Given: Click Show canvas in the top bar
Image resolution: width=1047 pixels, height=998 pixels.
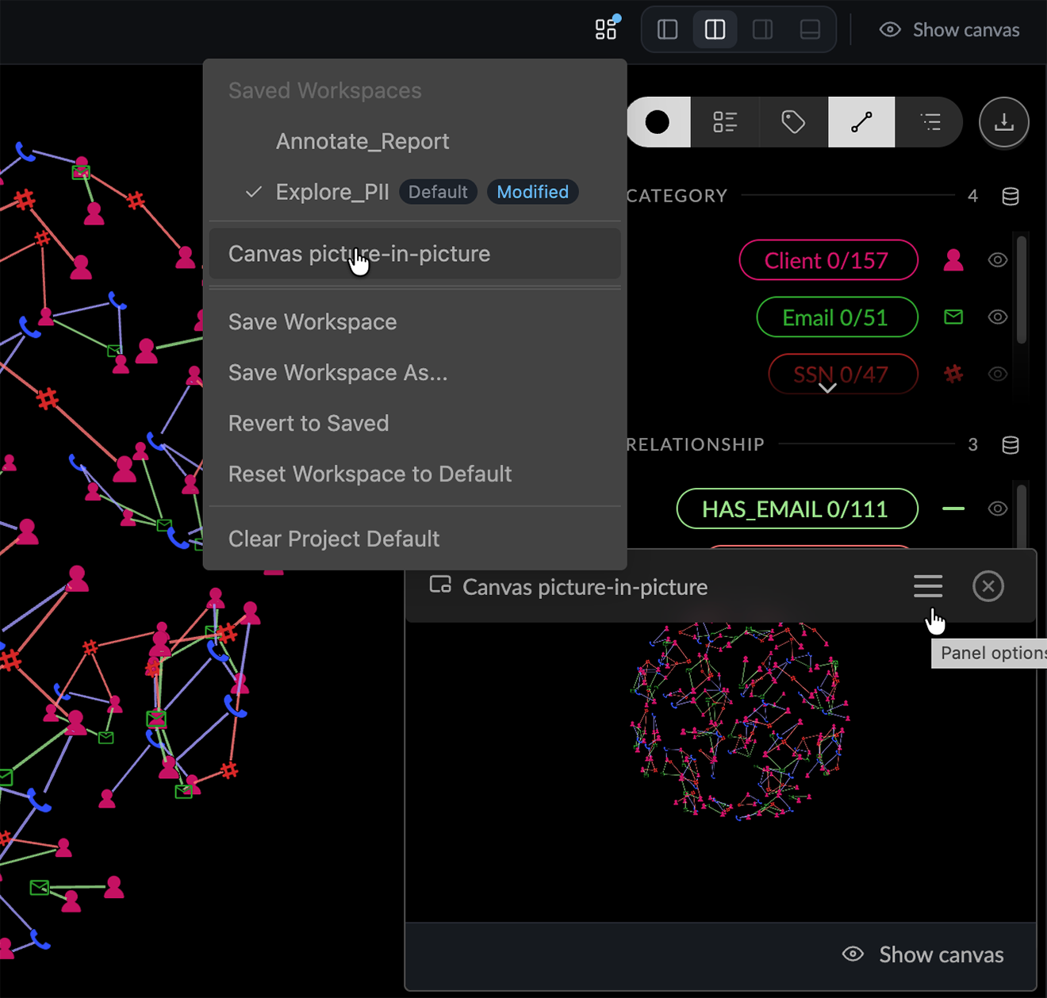Looking at the screenshot, I should point(949,30).
